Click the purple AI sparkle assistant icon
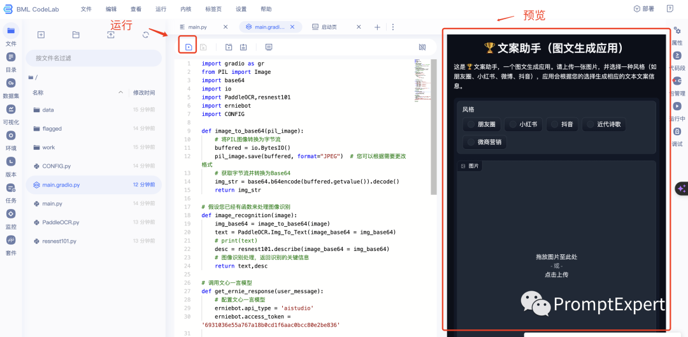688x337 pixels. (x=681, y=189)
